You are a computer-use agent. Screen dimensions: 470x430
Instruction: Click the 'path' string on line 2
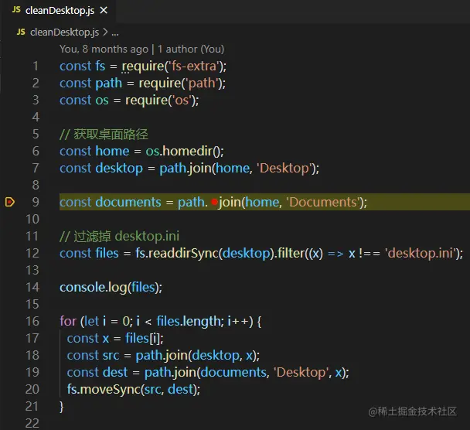(x=203, y=84)
